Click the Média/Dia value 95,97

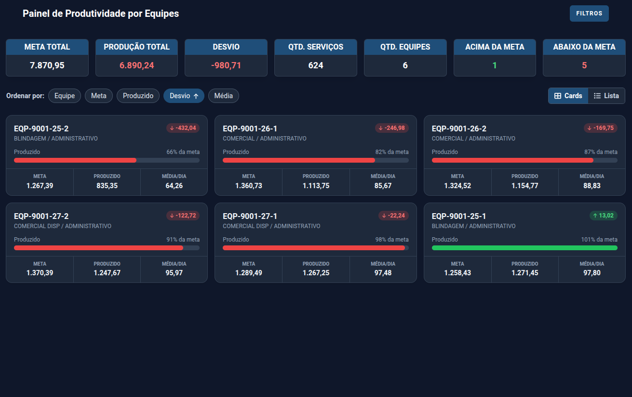(x=174, y=273)
